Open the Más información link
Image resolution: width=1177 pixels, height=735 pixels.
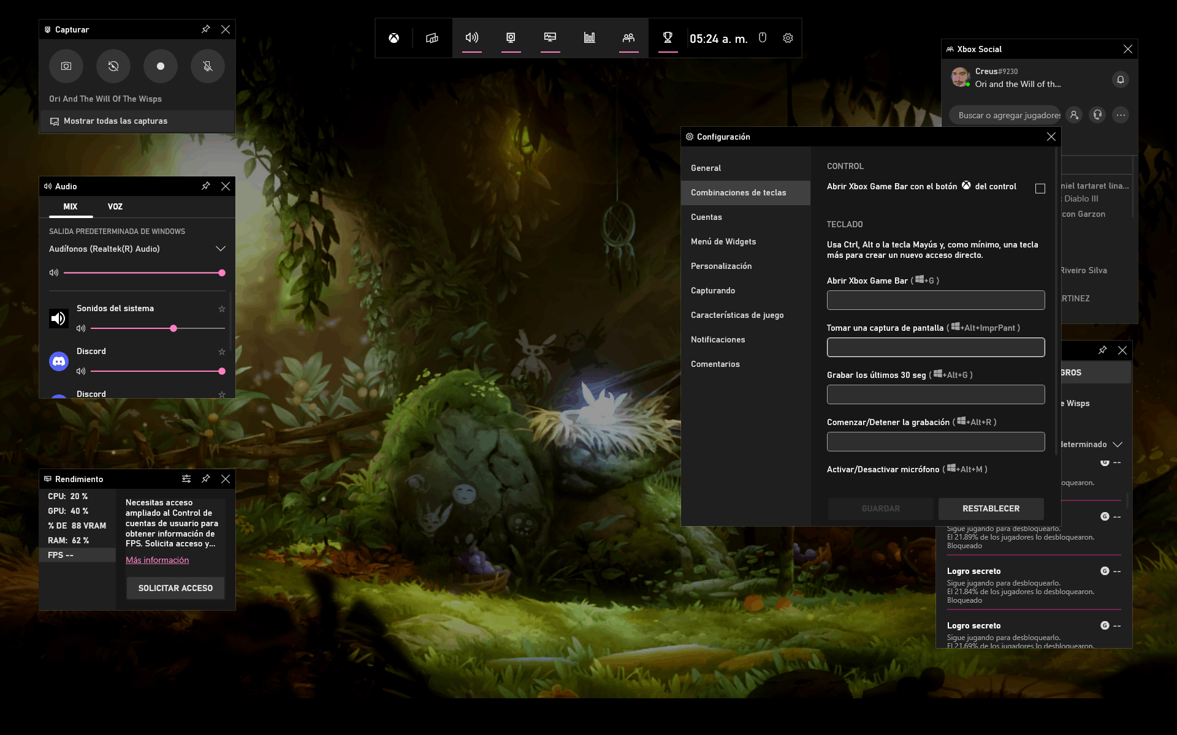[x=157, y=560]
